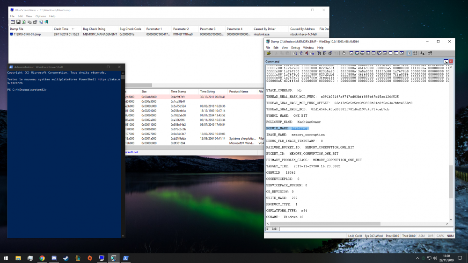Click the Find icon in BlueScreenView toolbar
Image resolution: width=468 pixels, height=263 pixels.
pyautogui.click(x=41, y=22)
